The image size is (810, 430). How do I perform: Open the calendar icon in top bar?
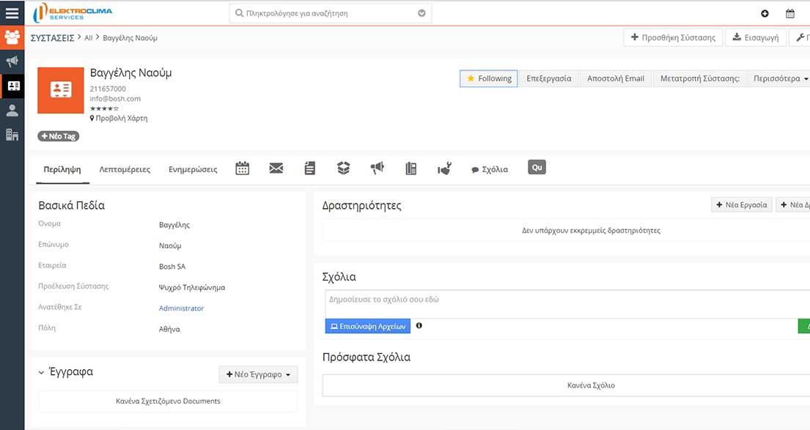789,13
